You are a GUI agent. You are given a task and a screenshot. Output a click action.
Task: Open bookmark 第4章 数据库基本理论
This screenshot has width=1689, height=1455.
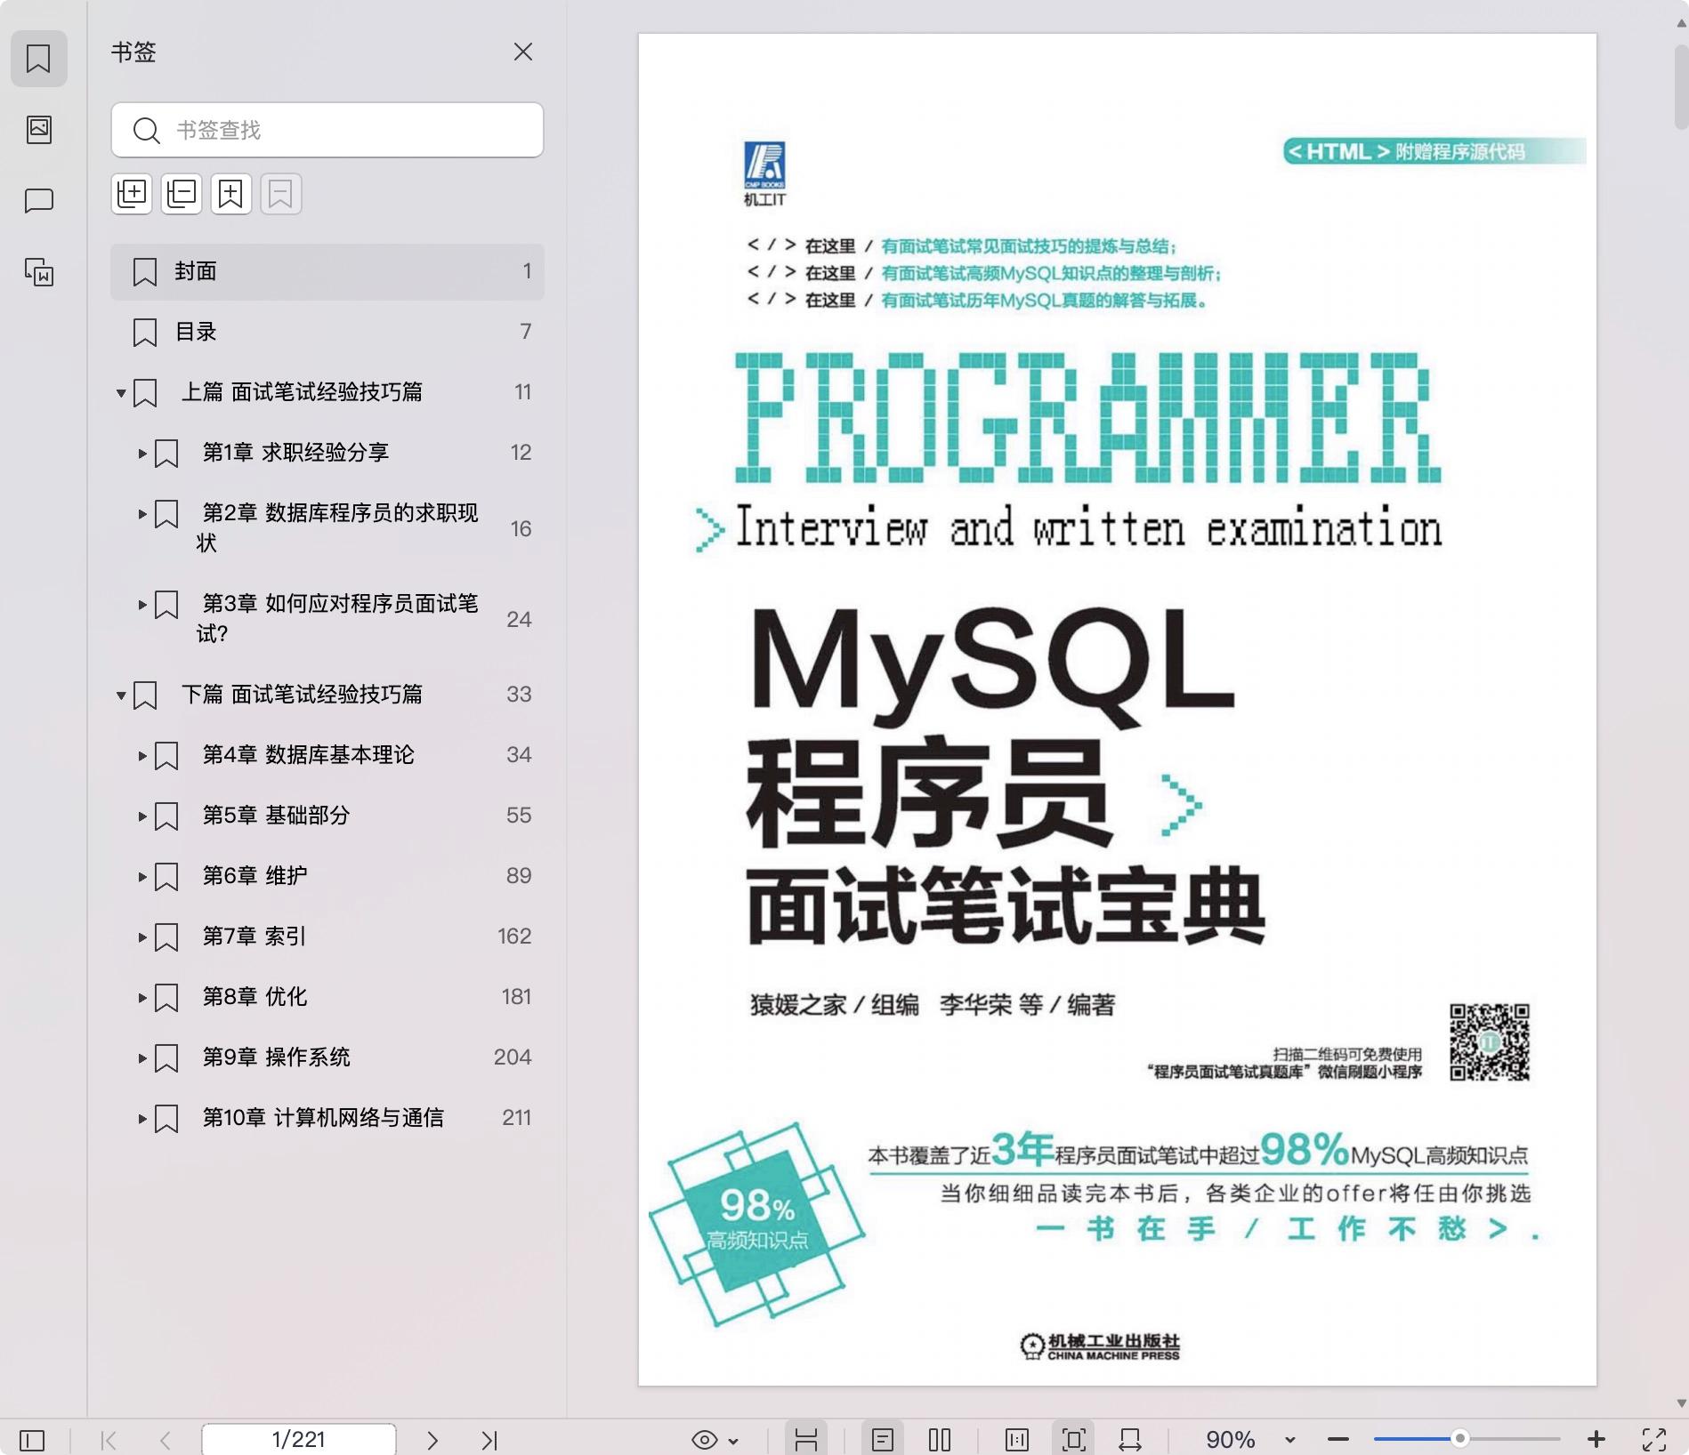(x=308, y=755)
